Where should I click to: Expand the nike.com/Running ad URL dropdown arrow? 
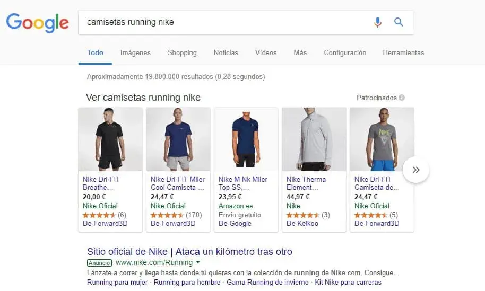coord(198,262)
